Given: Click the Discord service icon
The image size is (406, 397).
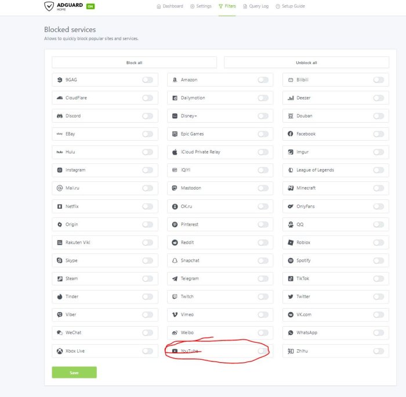Looking at the screenshot, I should 60,116.
